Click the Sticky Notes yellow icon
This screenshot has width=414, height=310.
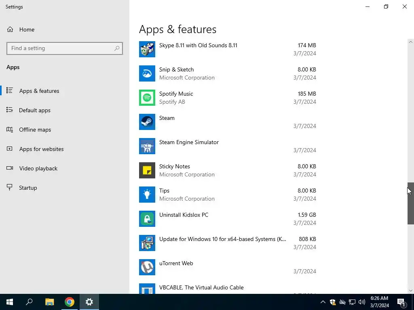(x=147, y=170)
